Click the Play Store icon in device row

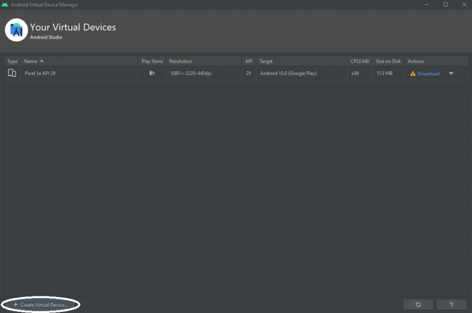click(152, 73)
